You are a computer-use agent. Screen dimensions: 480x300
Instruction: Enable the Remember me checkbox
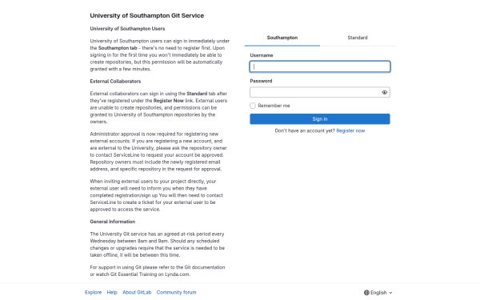click(253, 106)
